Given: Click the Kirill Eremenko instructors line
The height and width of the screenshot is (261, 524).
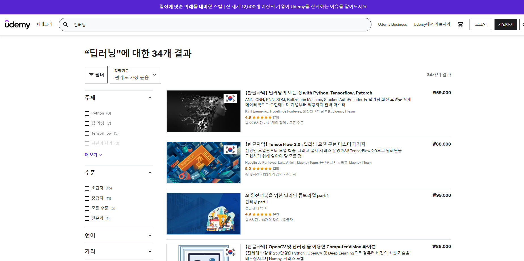Looking at the screenshot, I should [300, 111].
